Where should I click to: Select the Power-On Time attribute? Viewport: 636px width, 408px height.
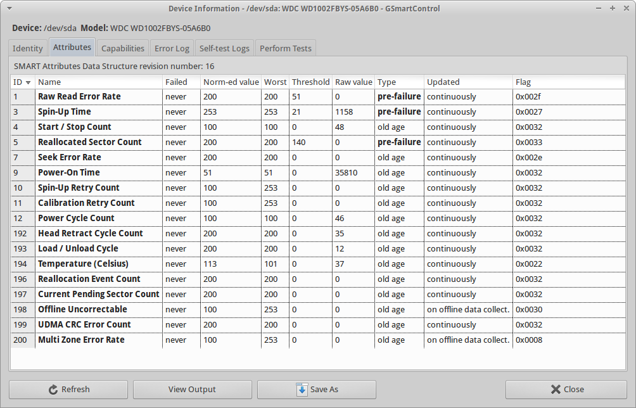[318, 173]
